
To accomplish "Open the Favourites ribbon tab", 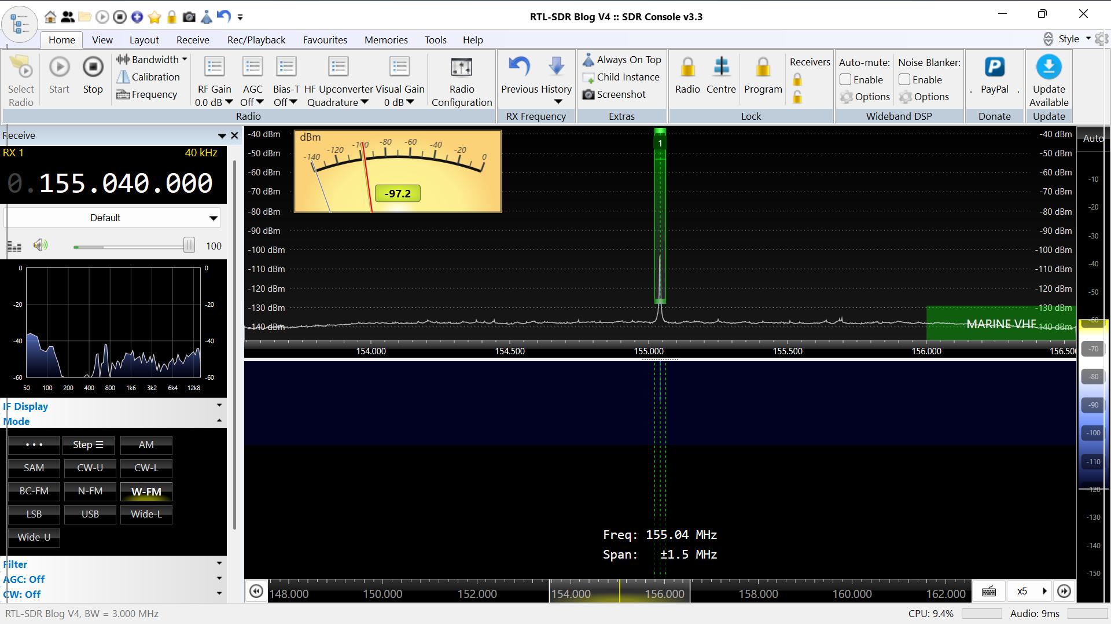I will [325, 40].
